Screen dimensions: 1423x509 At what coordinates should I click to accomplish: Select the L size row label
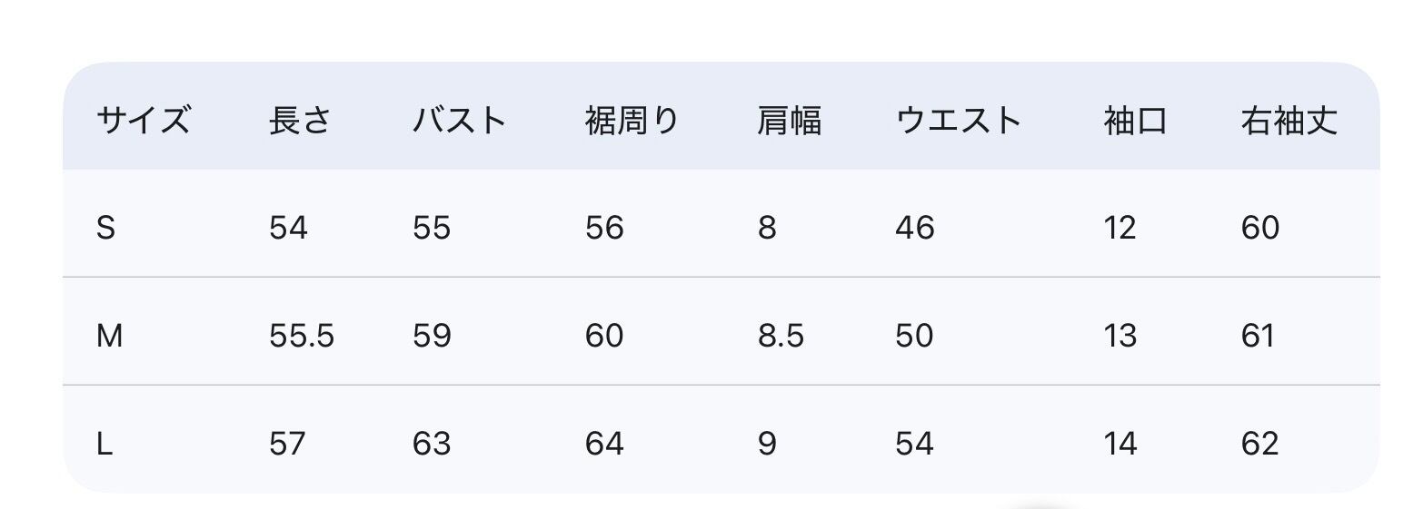click(x=104, y=444)
